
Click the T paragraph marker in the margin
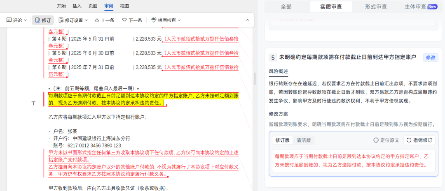[33, 104]
